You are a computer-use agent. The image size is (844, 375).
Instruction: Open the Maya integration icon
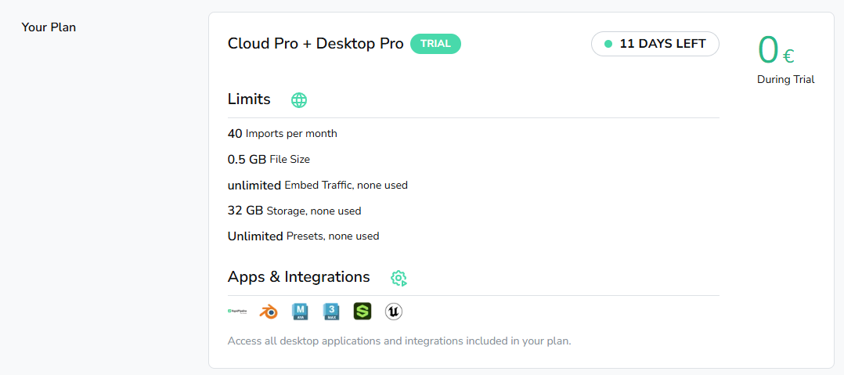[300, 312]
